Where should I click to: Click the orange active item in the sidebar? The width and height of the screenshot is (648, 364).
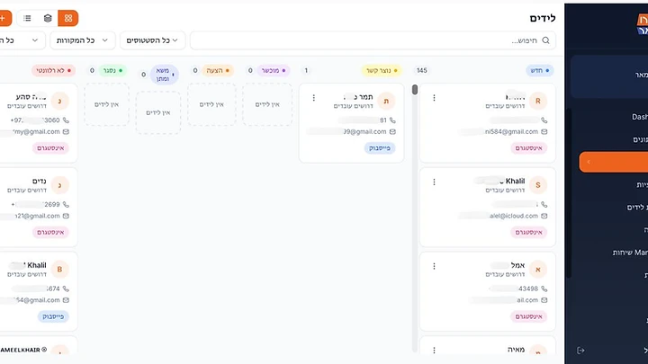(613, 162)
